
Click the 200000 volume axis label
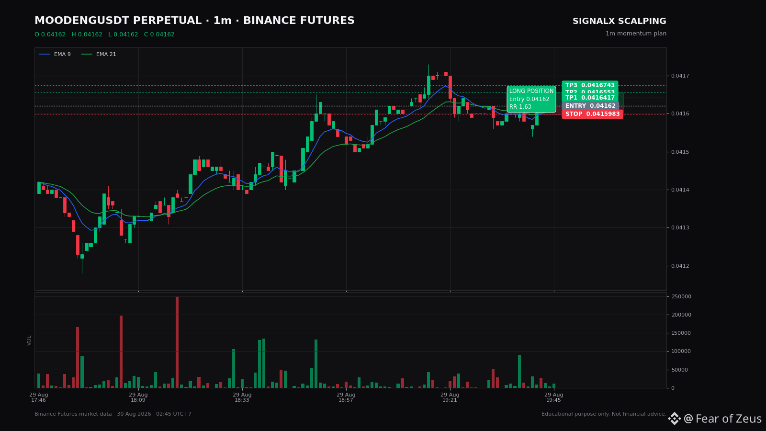(681, 315)
